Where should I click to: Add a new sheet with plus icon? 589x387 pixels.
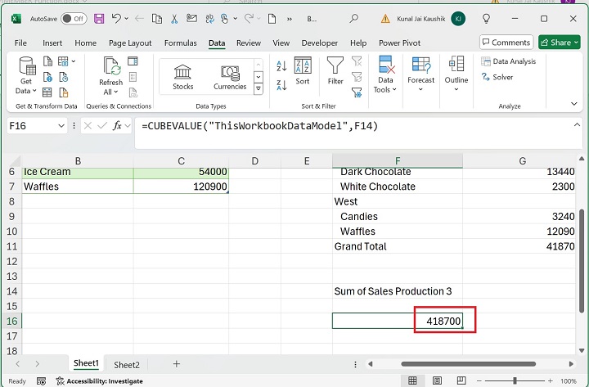(x=176, y=364)
